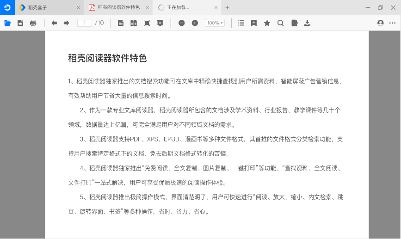Click the paragraph starting with 4、稻壳阅读器独家推出
The height and width of the screenshot is (239, 401).
[x=205, y=175]
